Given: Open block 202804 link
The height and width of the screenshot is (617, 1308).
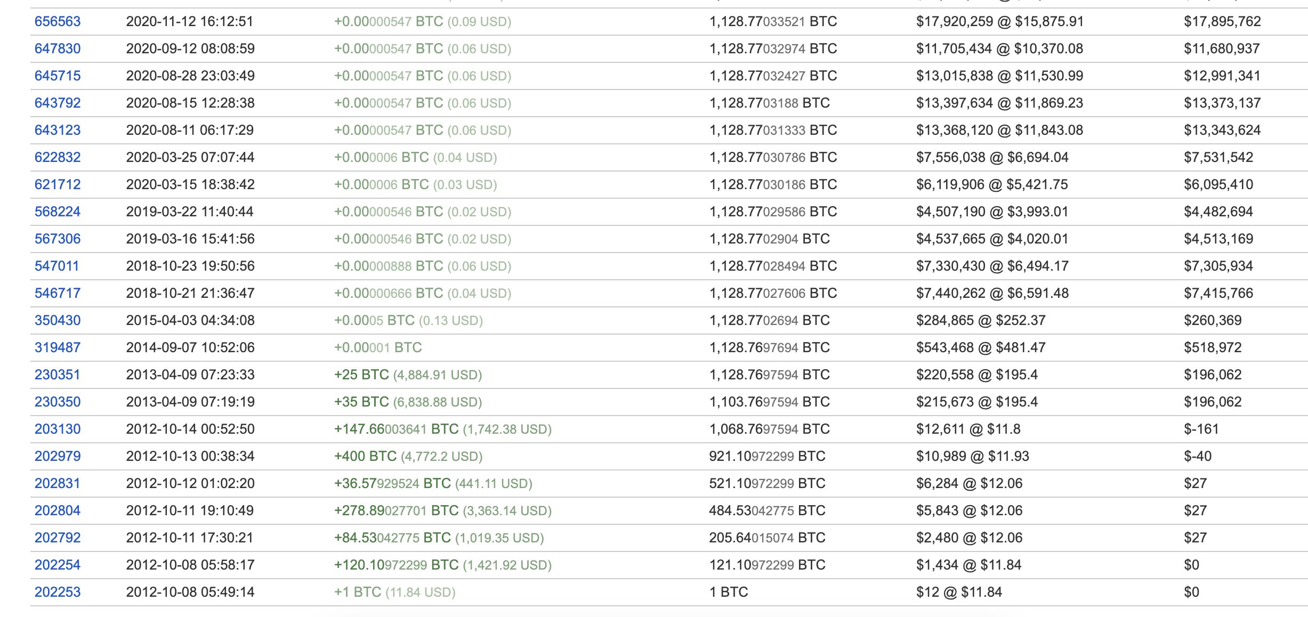Looking at the screenshot, I should click(x=58, y=511).
